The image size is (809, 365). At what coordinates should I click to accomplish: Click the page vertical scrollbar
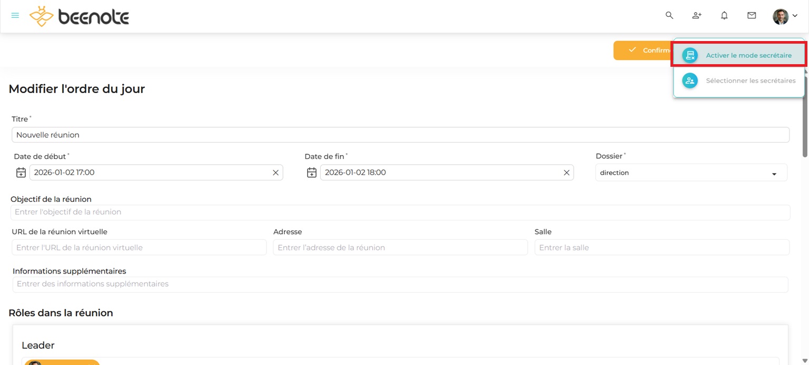(804, 126)
